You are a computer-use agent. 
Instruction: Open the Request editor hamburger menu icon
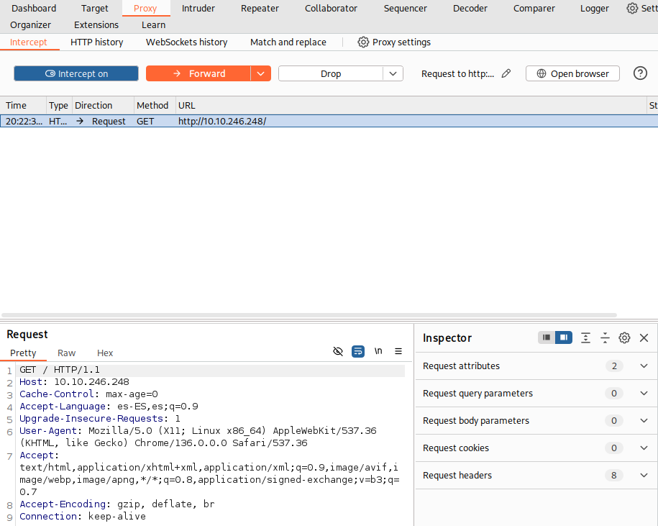pos(398,351)
